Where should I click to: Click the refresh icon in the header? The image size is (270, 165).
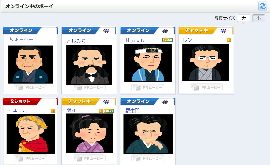click(x=263, y=6)
